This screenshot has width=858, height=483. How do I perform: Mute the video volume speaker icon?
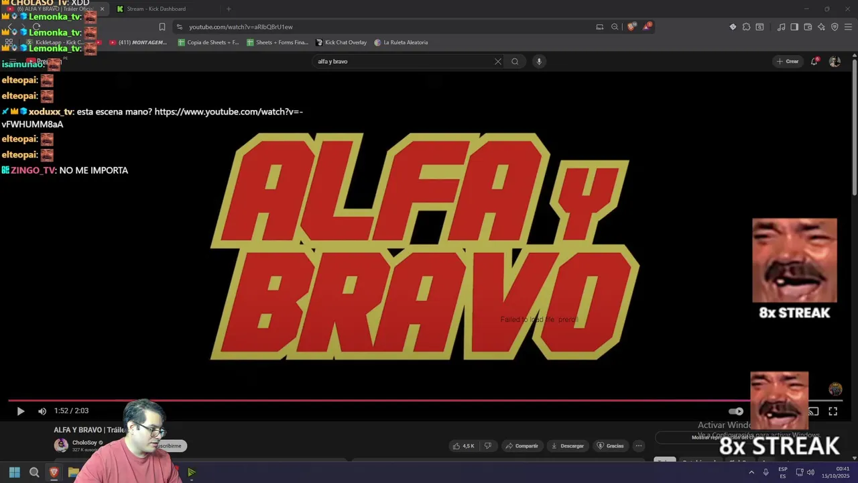42,411
